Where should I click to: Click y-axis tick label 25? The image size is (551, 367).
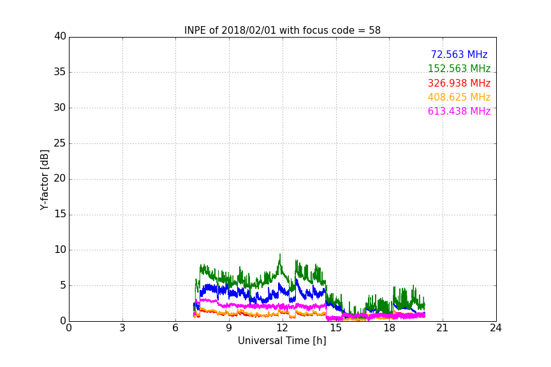pyautogui.click(x=60, y=143)
